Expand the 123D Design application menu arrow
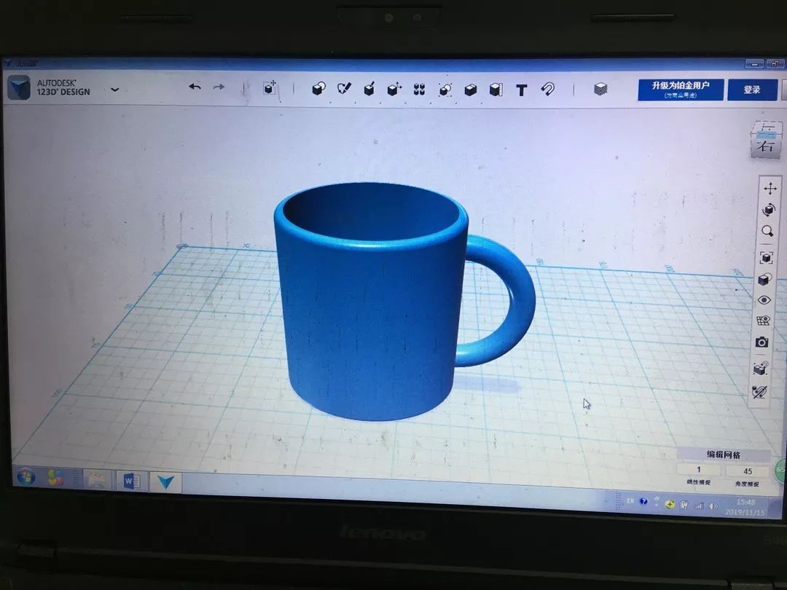The image size is (787, 590). coord(114,90)
